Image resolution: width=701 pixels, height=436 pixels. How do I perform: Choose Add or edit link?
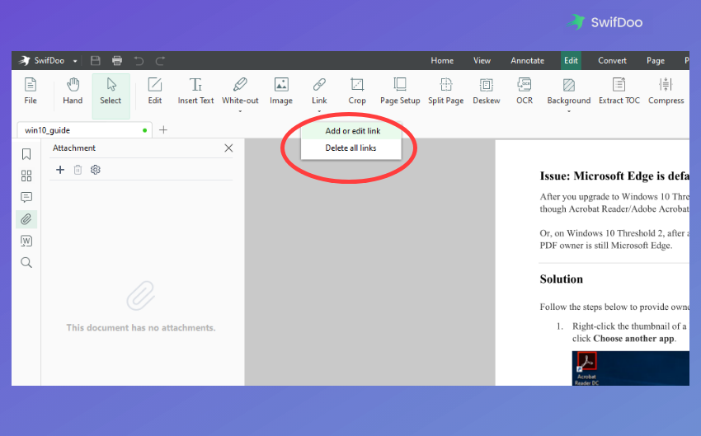coord(351,131)
